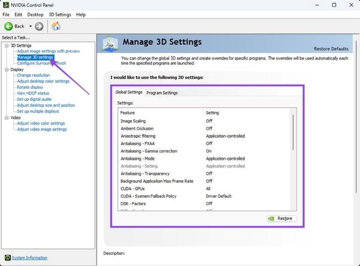
Task: Open the 3D Settings menu
Action: [x=60, y=15]
